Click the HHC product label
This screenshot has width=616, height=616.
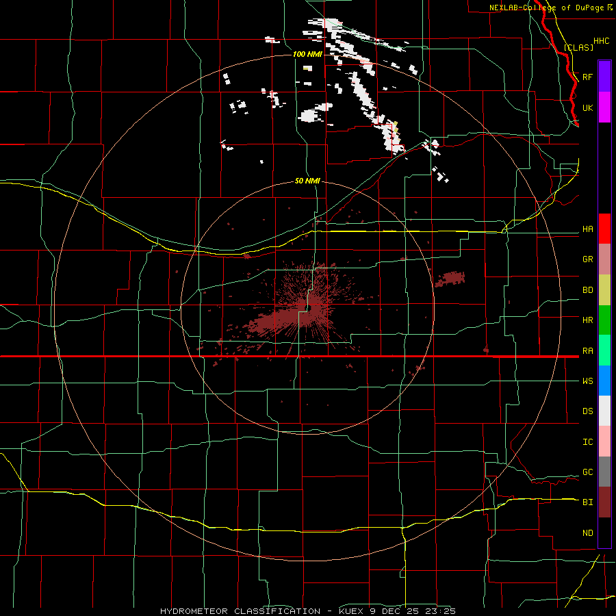click(602, 41)
